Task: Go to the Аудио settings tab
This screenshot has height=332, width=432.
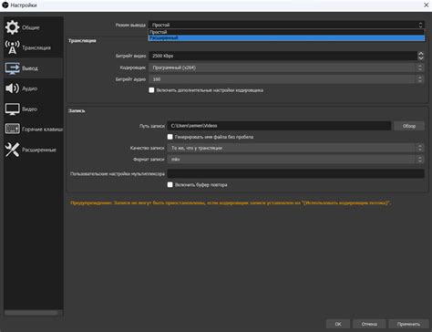Action: pyautogui.click(x=34, y=88)
